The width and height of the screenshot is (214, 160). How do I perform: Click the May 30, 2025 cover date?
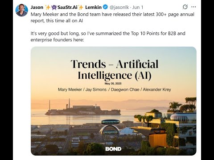click(113, 84)
